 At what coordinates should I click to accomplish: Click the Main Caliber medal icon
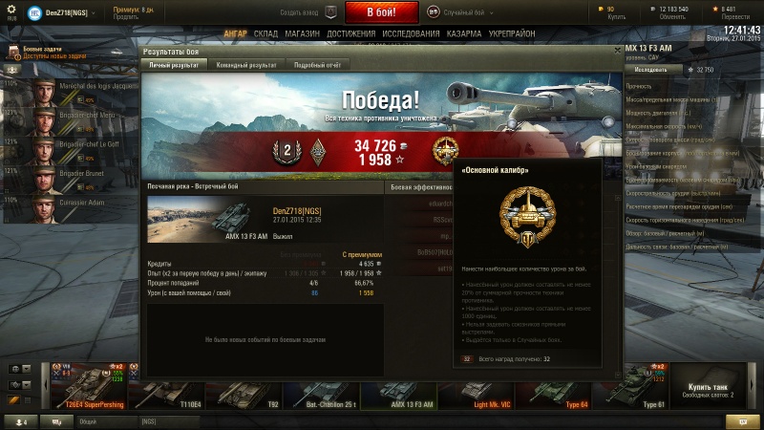click(445, 151)
